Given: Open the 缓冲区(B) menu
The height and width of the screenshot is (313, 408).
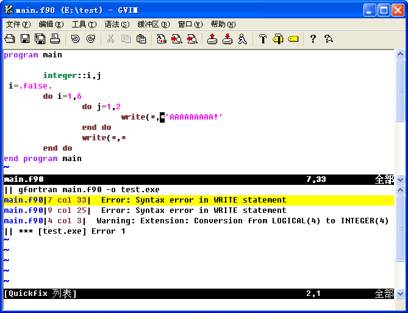Looking at the screenshot, I should (x=154, y=24).
